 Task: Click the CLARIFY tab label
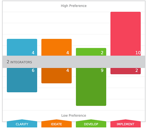point(22,124)
